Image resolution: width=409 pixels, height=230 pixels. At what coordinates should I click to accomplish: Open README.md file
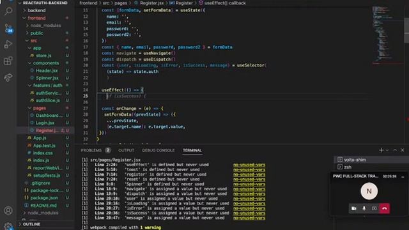[x=43, y=205]
